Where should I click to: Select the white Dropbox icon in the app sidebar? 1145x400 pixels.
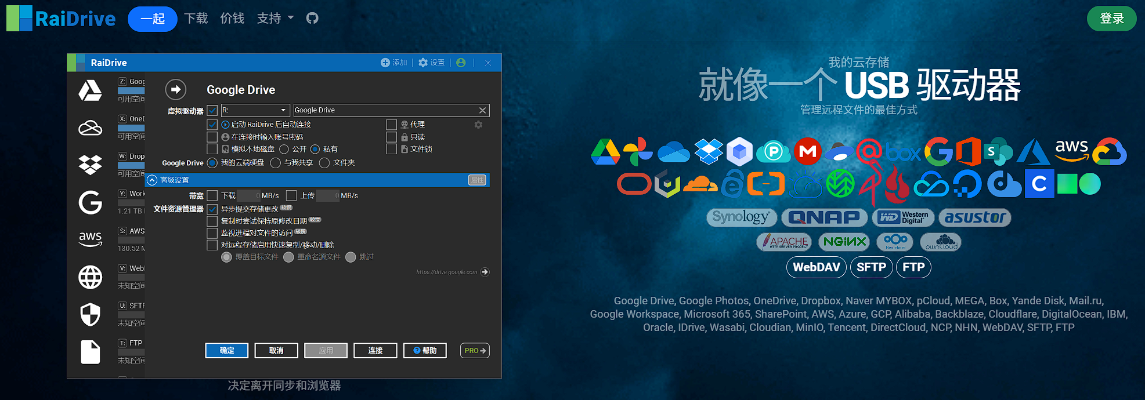[x=90, y=165]
